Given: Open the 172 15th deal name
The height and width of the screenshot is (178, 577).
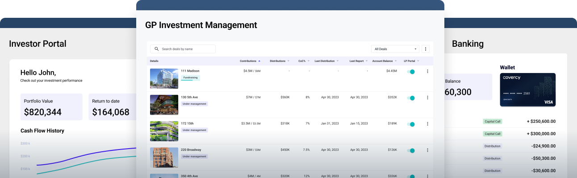Looking at the screenshot, I should [187, 123].
